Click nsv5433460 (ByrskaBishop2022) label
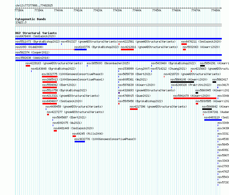Image resolution: width=229 pixels, height=195 pixels. coord(173,63)
